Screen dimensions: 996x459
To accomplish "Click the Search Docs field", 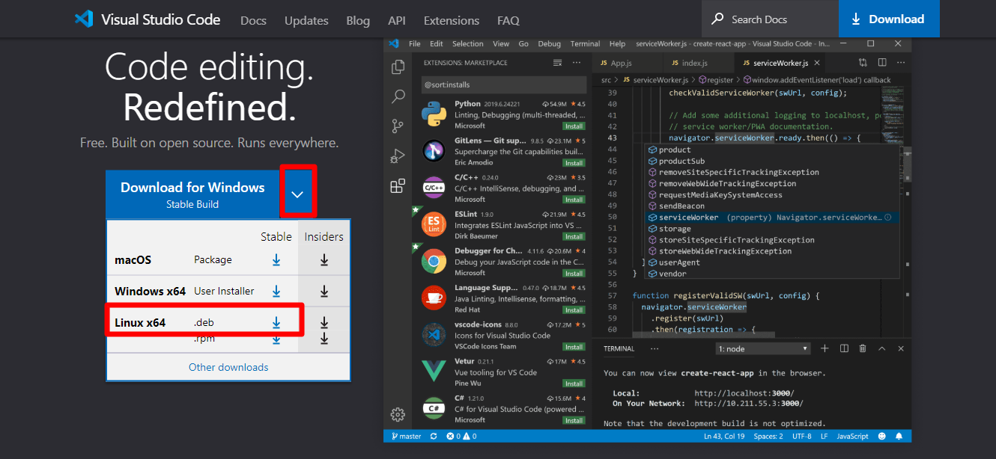I will [x=770, y=19].
